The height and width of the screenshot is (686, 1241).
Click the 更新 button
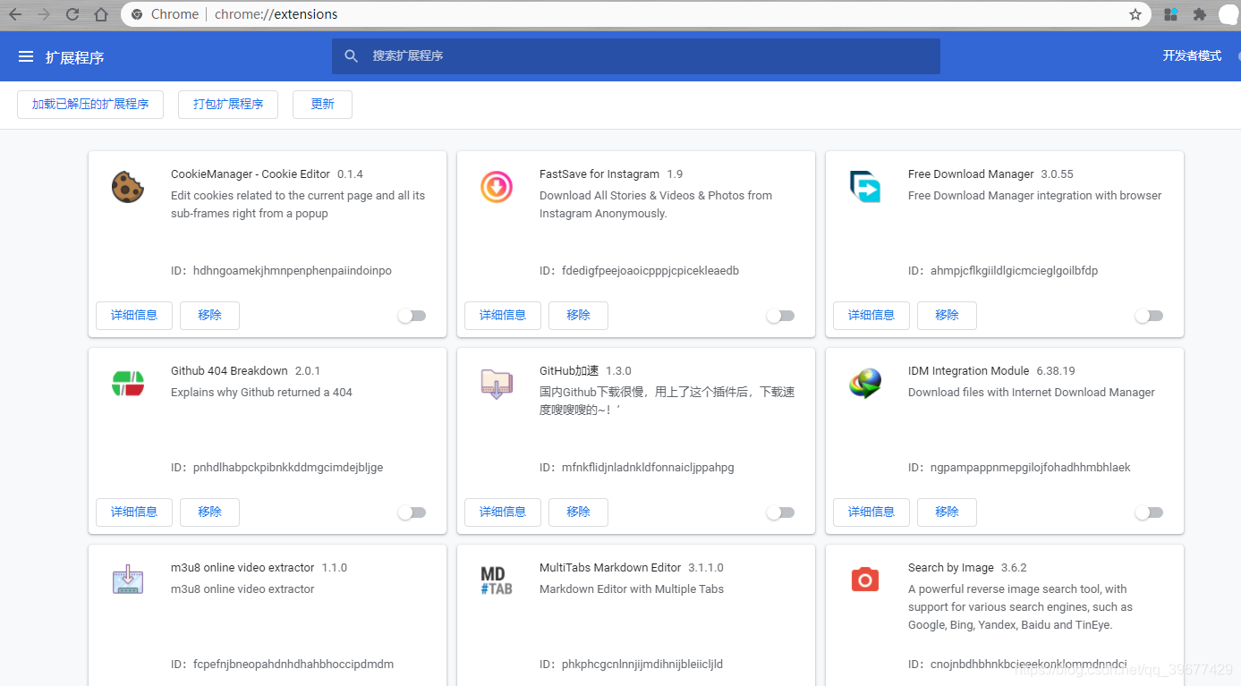[322, 104]
